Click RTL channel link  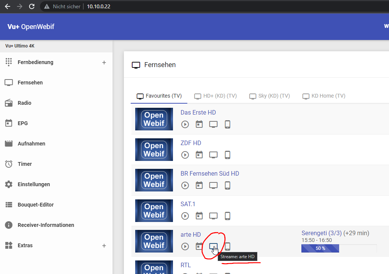(x=185, y=265)
